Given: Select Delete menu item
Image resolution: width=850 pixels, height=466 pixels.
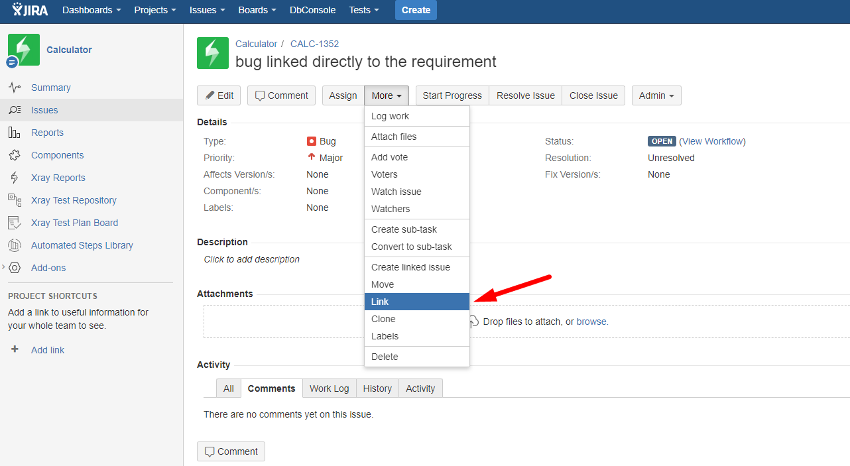Looking at the screenshot, I should [417, 357].
